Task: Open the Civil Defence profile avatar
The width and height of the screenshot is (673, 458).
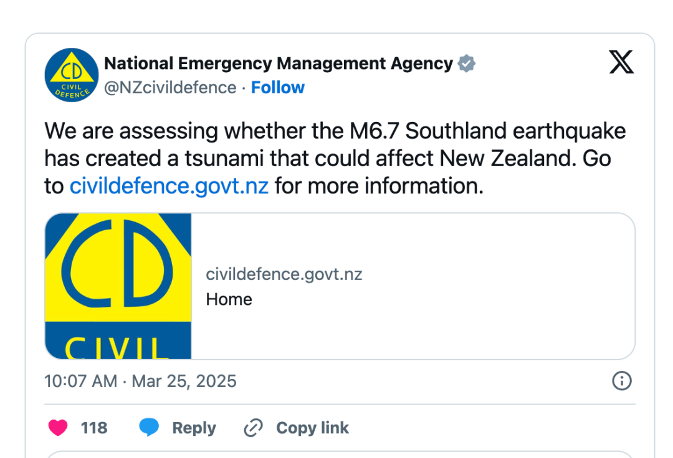Action: [72, 75]
